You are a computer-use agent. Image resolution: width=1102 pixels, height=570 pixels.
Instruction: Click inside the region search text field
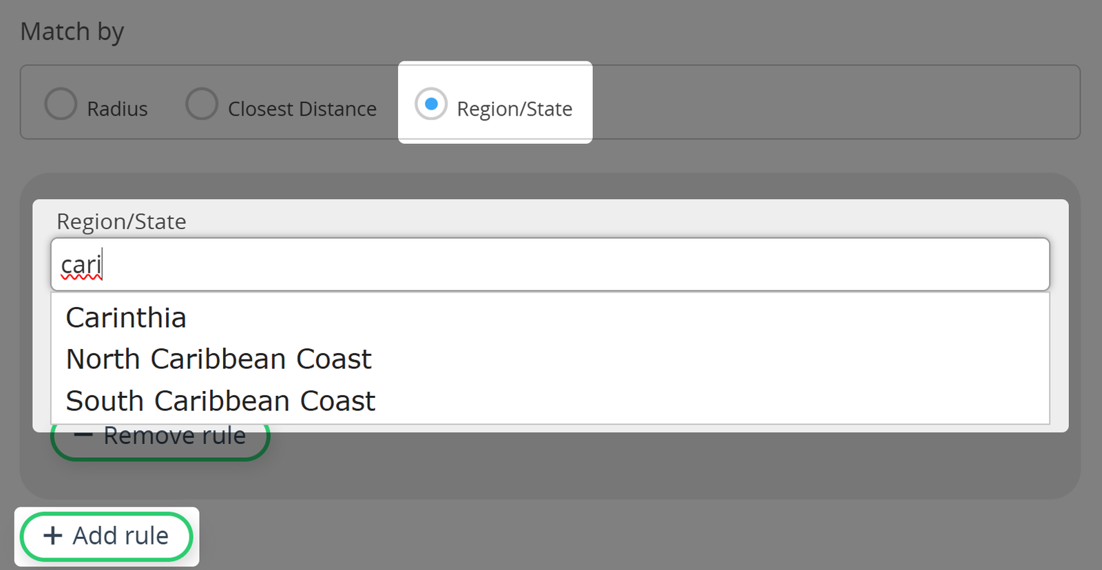click(x=551, y=264)
